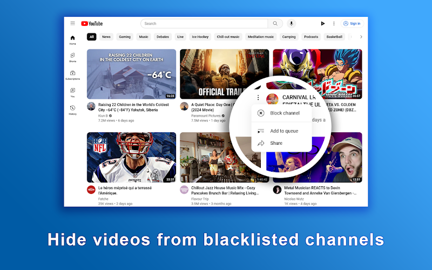Open the top bar three-dot settings menu
The height and width of the screenshot is (270, 432).
[334, 24]
